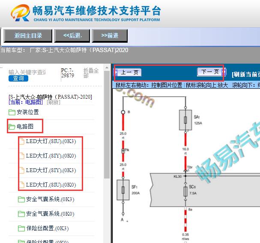Click the sidebar scrollbar up arrow
This screenshot has height=243, width=260.
point(107,67)
